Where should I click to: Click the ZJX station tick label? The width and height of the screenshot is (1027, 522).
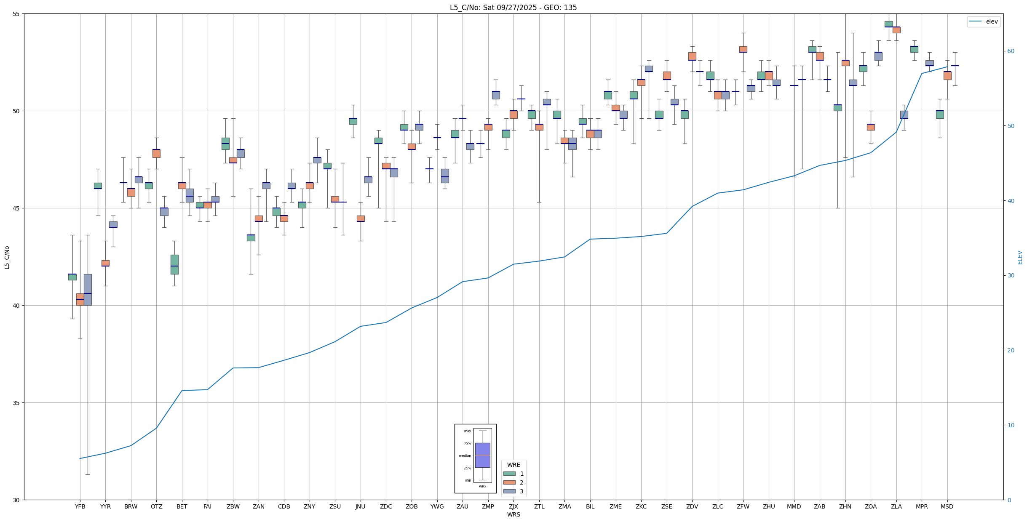tap(513, 506)
